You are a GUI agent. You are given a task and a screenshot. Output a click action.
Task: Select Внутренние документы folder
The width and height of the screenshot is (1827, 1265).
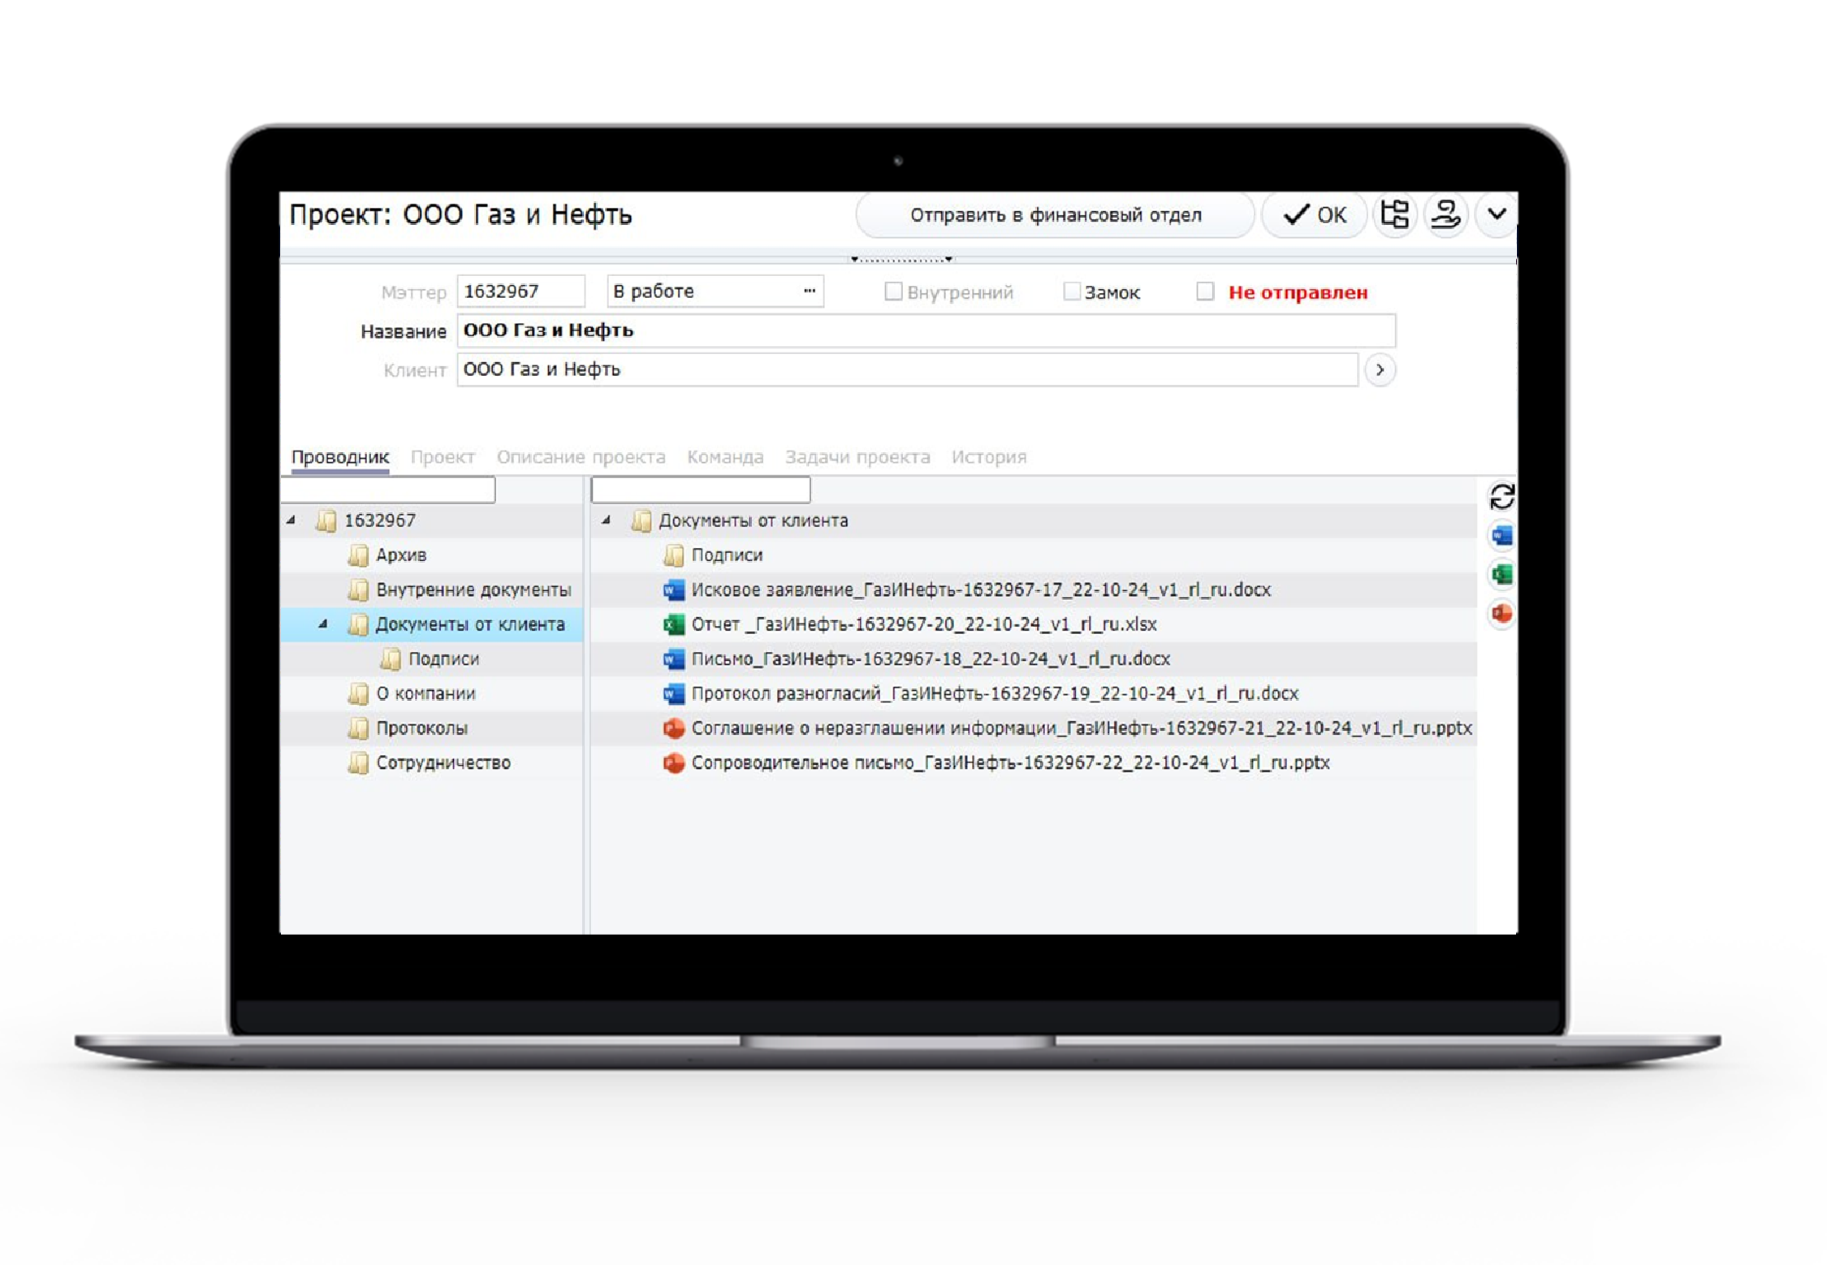(x=473, y=589)
